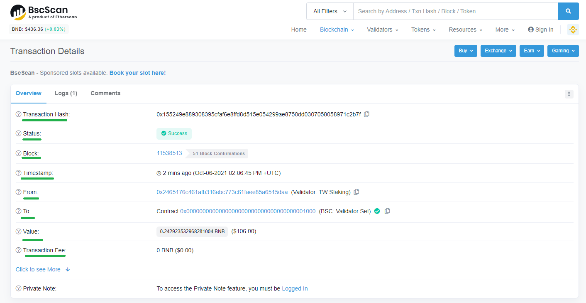The width and height of the screenshot is (586, 303).
Task: Select the Overview tab
Action: (29, 94)
